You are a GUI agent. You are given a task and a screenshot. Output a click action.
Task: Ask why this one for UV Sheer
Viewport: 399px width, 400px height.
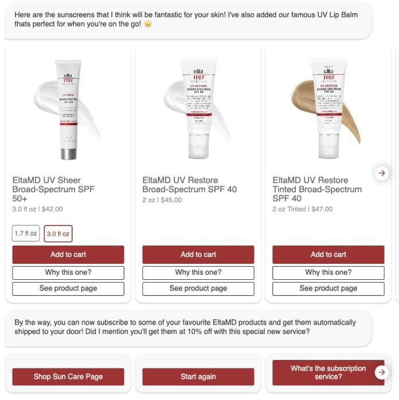[x=68, y=272]
